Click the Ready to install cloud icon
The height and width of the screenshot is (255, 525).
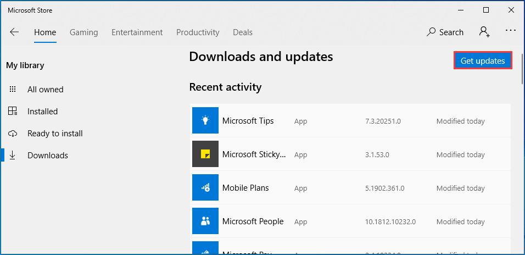click(13, 134)
